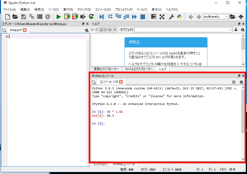Go to parent directory up-arrow icon
This screenshot has width=247, height=174.
241,17
